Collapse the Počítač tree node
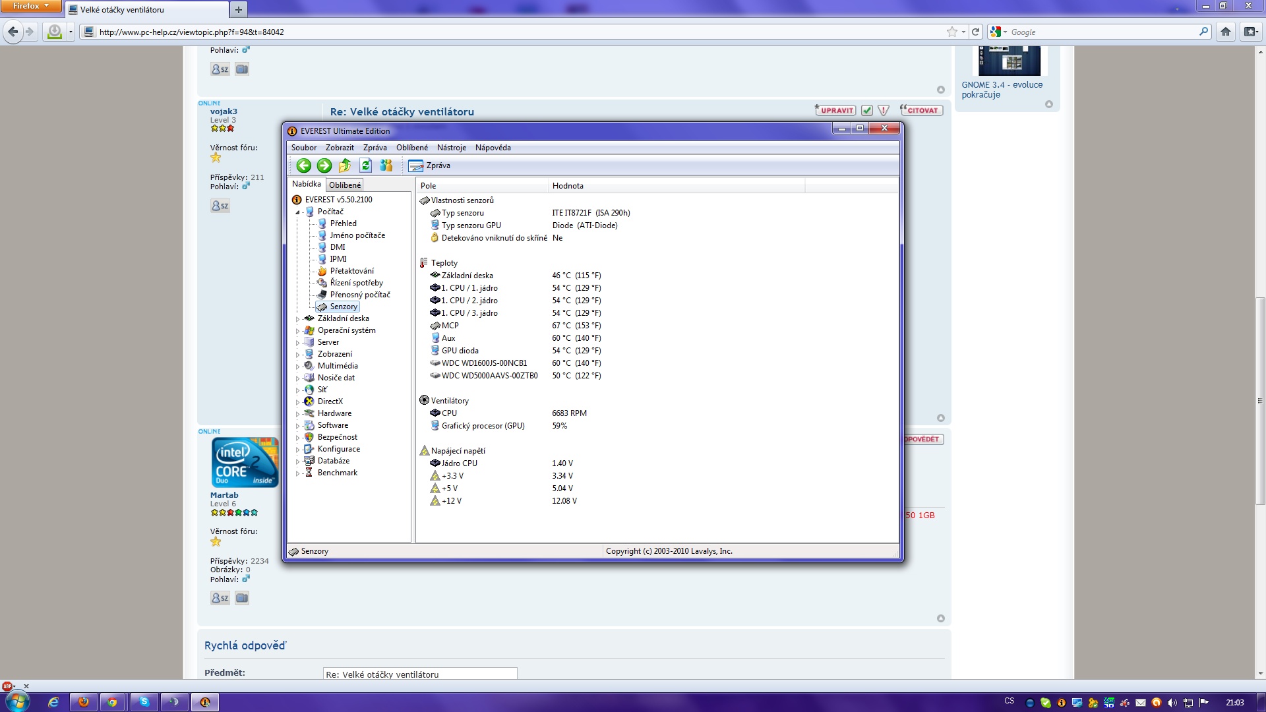 297,212
